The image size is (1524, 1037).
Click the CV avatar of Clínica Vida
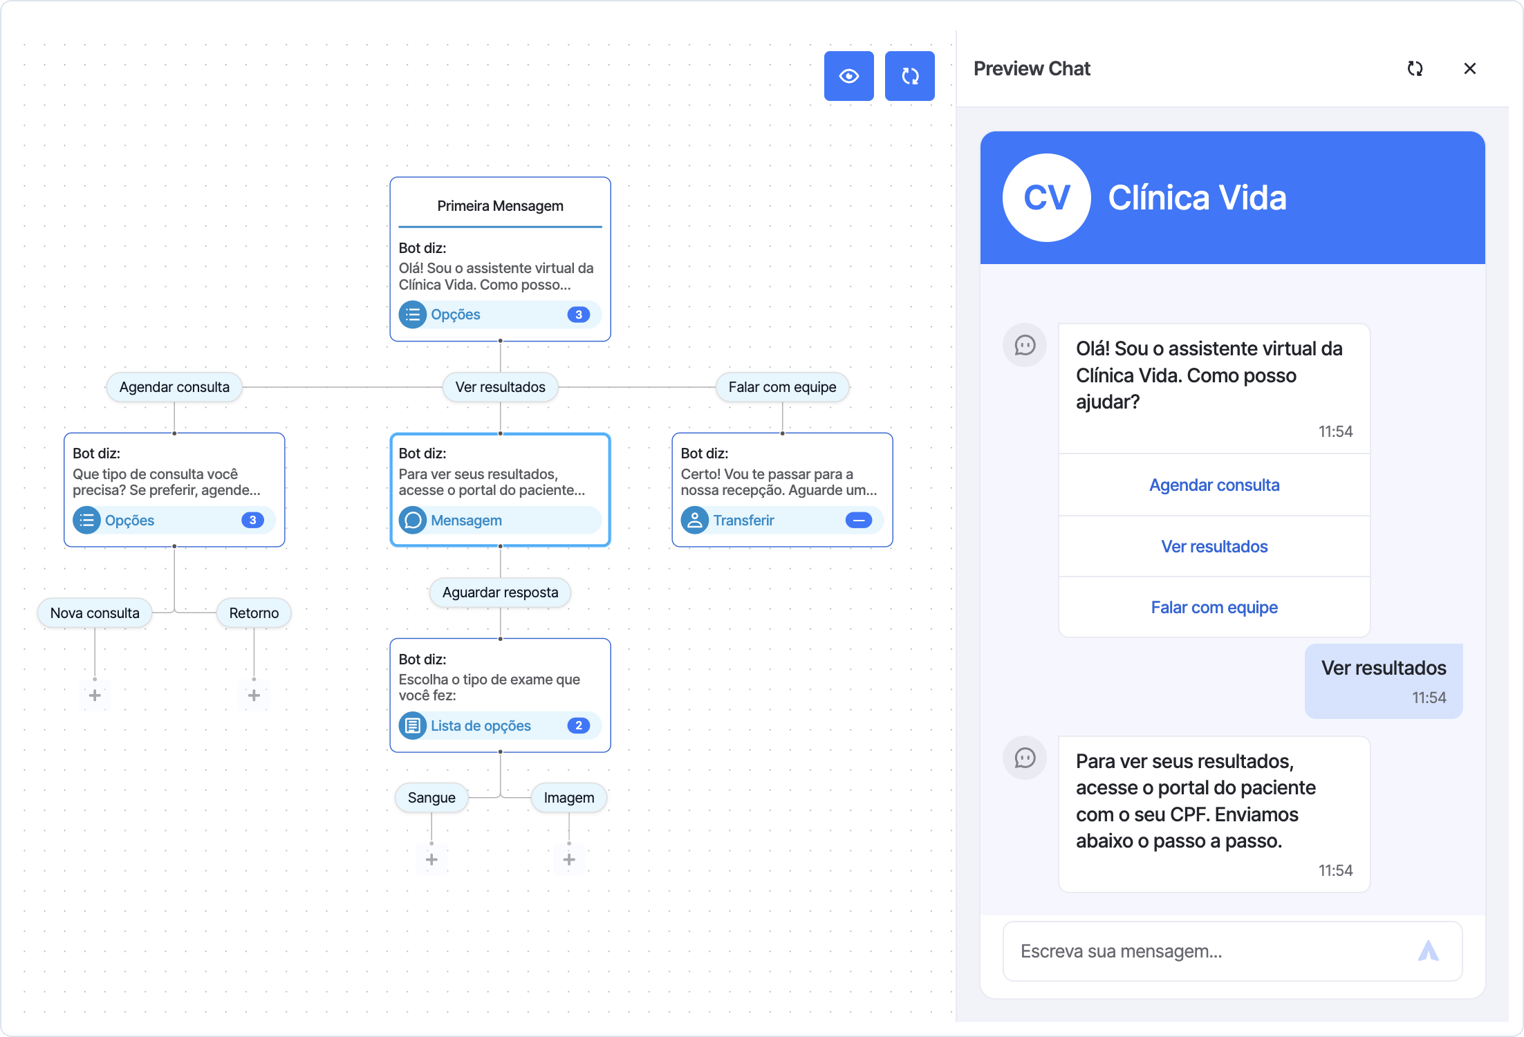click(1047, 198)
